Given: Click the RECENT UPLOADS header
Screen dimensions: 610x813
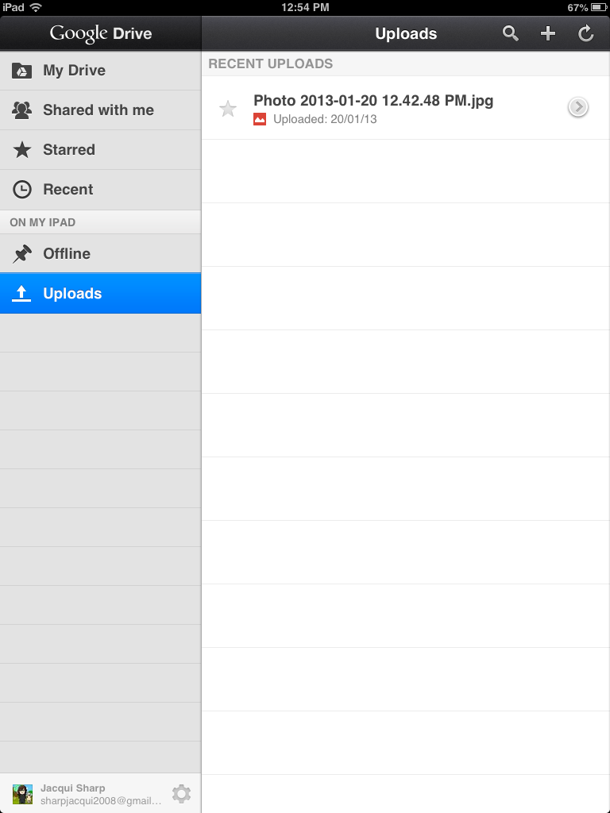Looking at the screenshot, I should tap(270, 64).
